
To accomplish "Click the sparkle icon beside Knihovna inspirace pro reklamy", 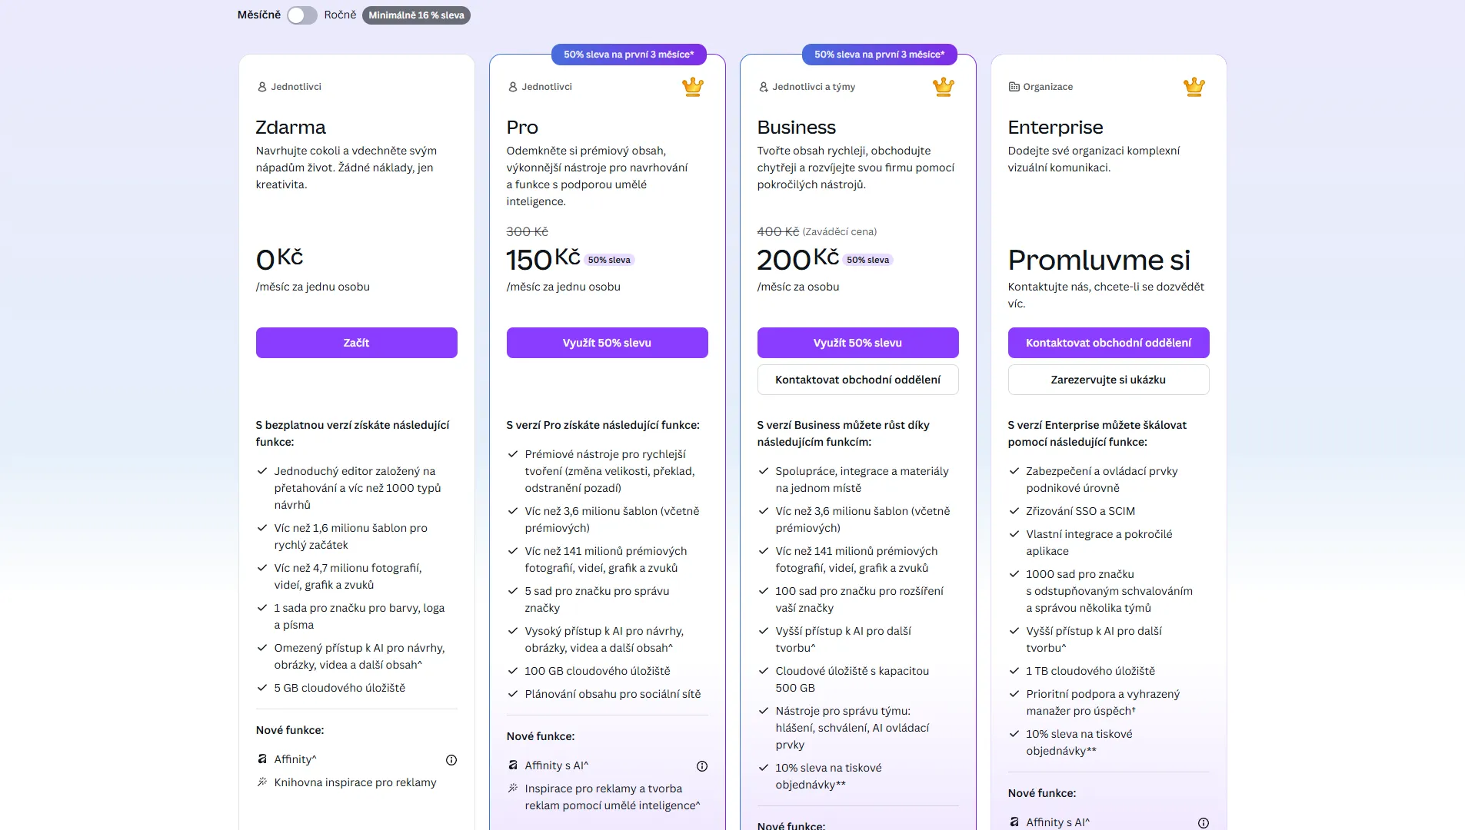I will pos(262,782).
